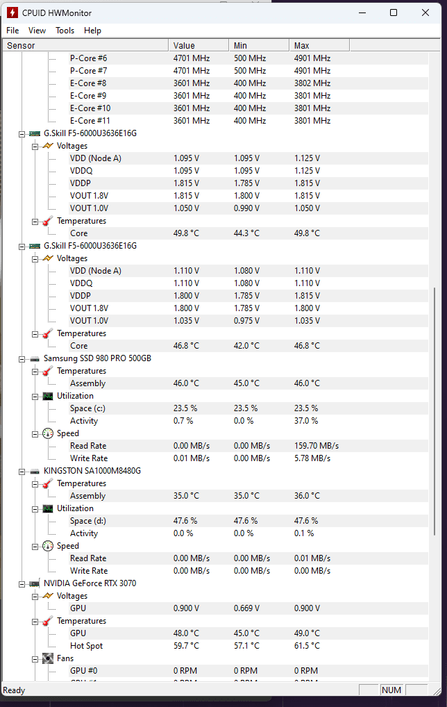
Task: Collapse Fans group under NVIDIA GeForce
Action: point(35,659)
